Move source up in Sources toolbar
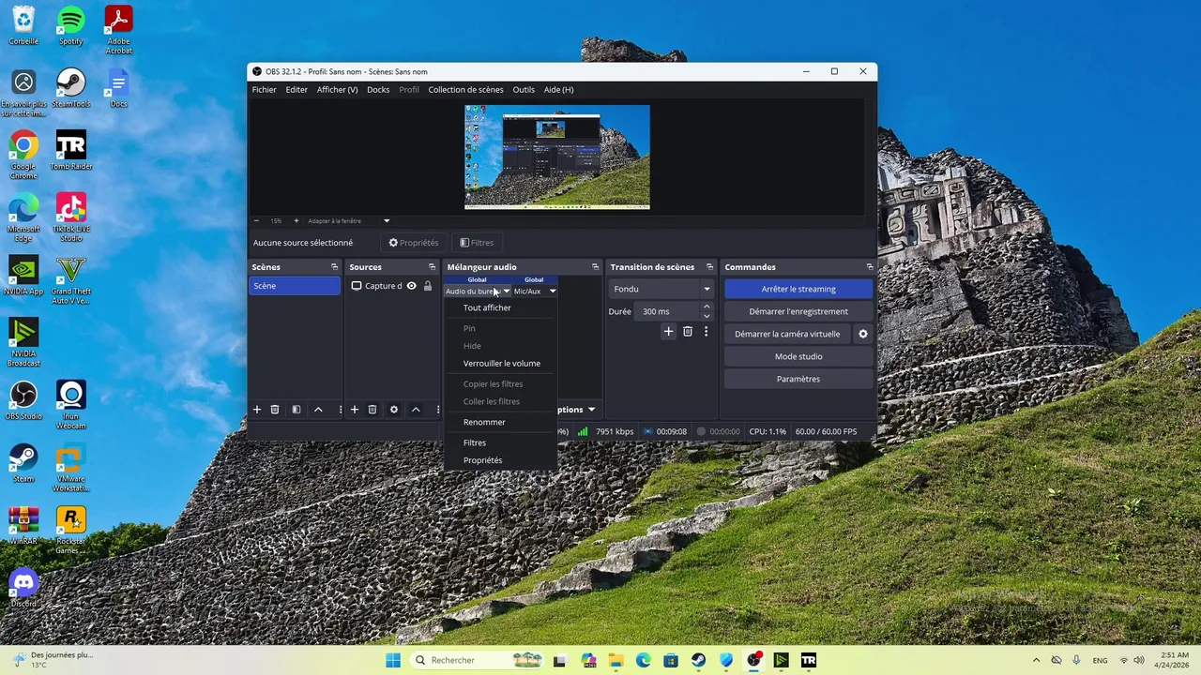The image size is (1201, 675). (x=416, y=410)
